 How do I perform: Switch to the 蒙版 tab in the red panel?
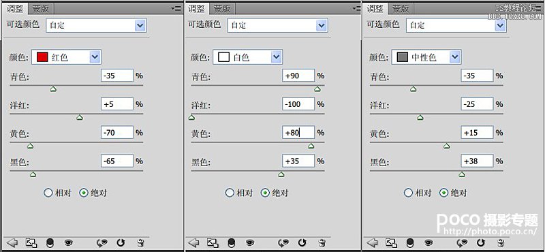point(41,9)
